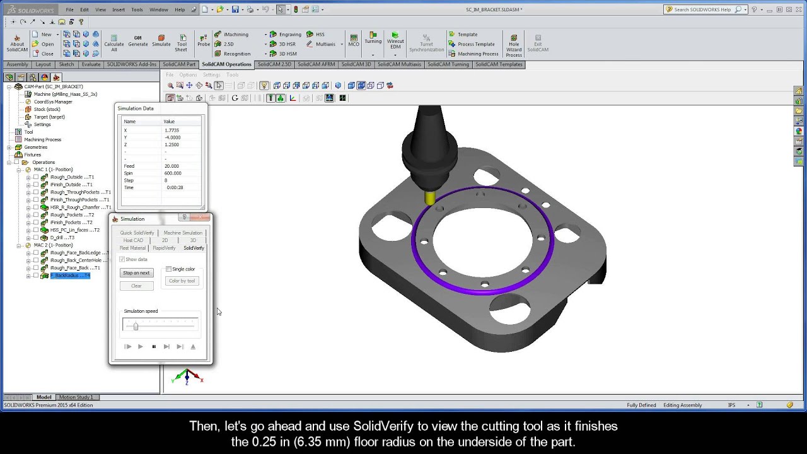The image size is (807, 454).
Task: Choose the 3D HSR operation
Action: 282,44
